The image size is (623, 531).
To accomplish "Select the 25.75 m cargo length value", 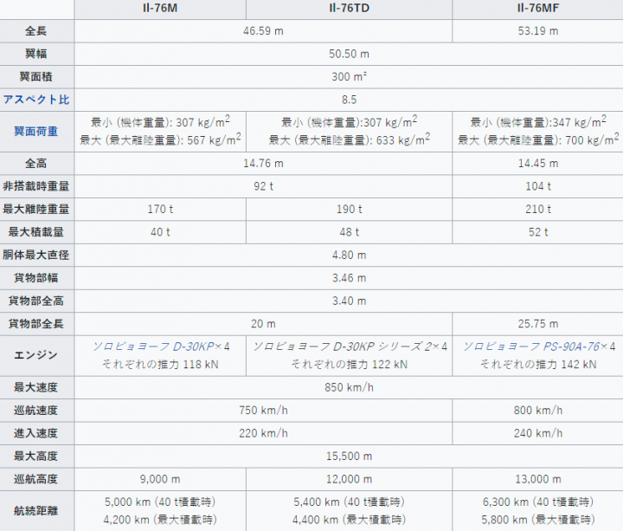I will (x=538, y=324).
